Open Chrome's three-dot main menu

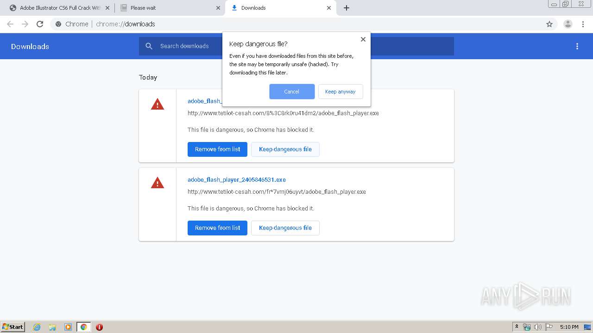tap(583, 24)
